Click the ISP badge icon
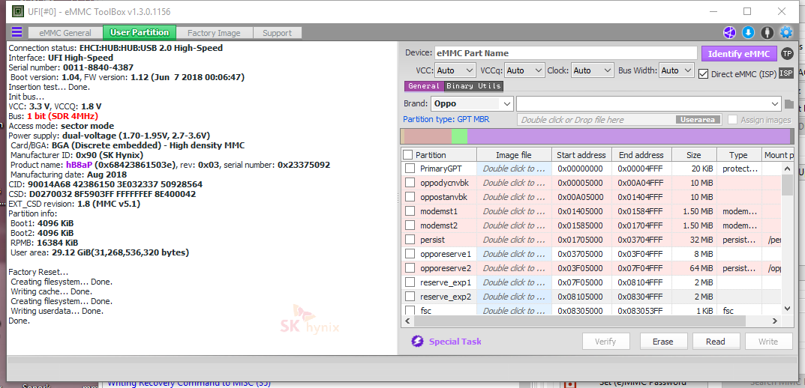The image size is (805, 388). click(x=786, y=73)
